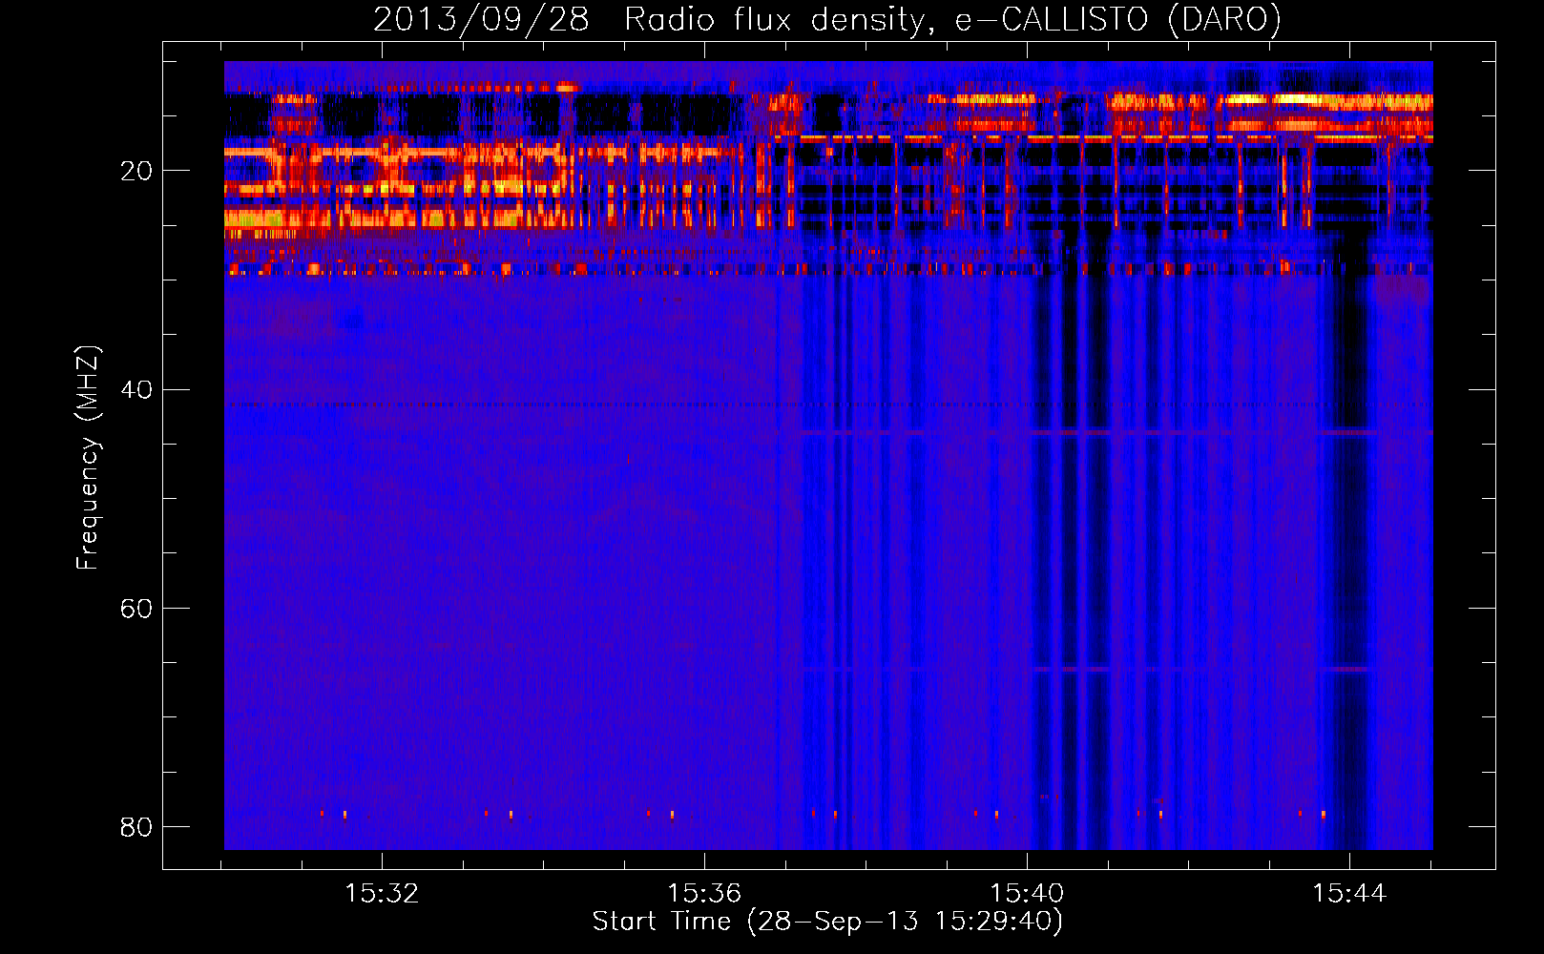Click the y-axis tick label 20
The image size is (1544, 954).
136,171
